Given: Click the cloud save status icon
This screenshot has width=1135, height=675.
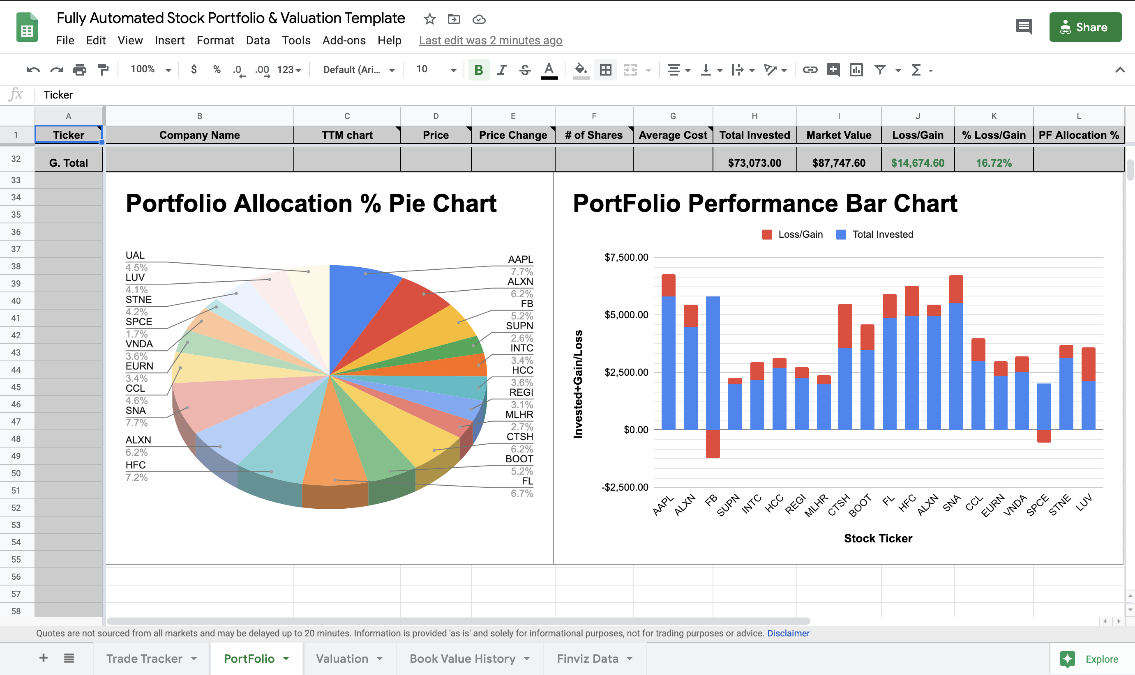Looking at the screenshot, I should [479, 19].
